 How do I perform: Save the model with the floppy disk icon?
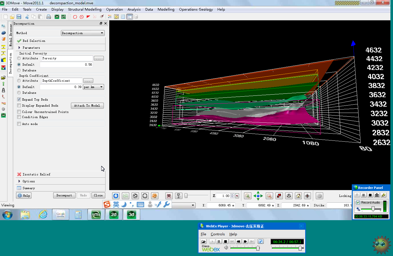coord(19,17)
